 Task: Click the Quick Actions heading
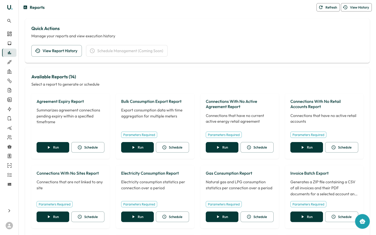click(x=45, y=28)
